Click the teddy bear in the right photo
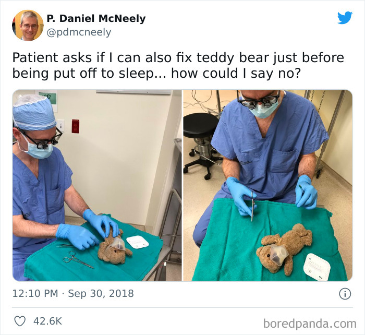 pyautogui.click(x=284, y=248)
